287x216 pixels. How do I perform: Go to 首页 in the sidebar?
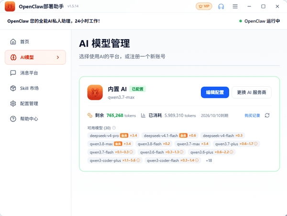pos(35,42)
